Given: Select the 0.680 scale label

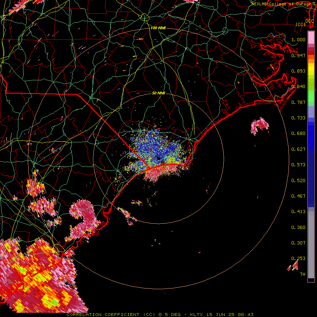Looking at the screenshot, I should 298,133.
